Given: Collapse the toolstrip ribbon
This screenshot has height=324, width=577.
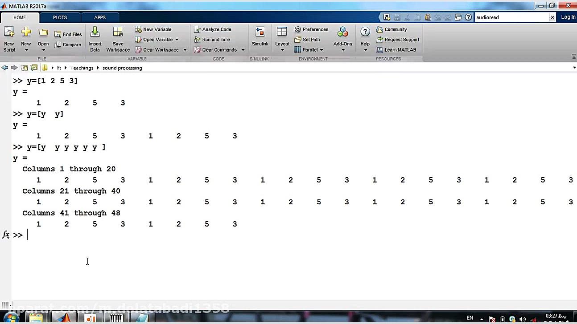Looking at the screenshot, I should tap(573, 57).
